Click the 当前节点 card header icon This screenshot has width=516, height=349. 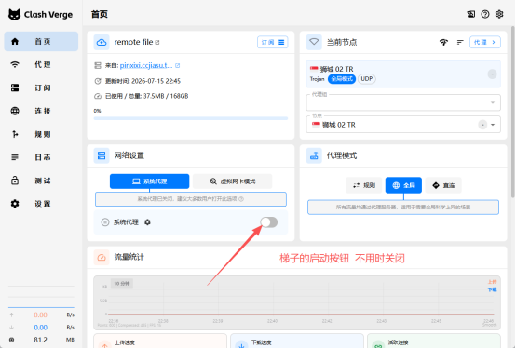pos(314,42)
